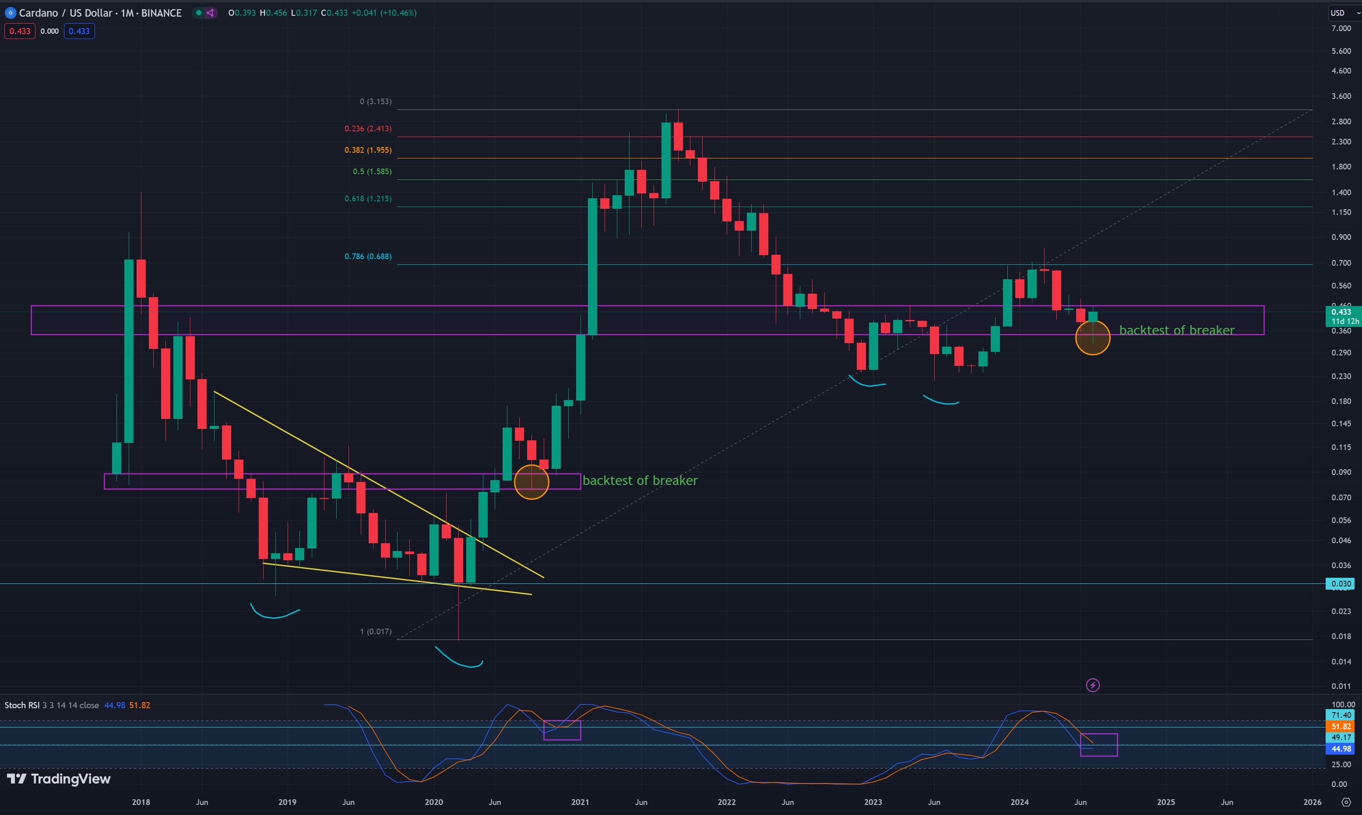The width and height of the screenshot is (1362, 815).
Task: Click the Fibonacci label 0.5 (1.585)
Action: [372, 172]
